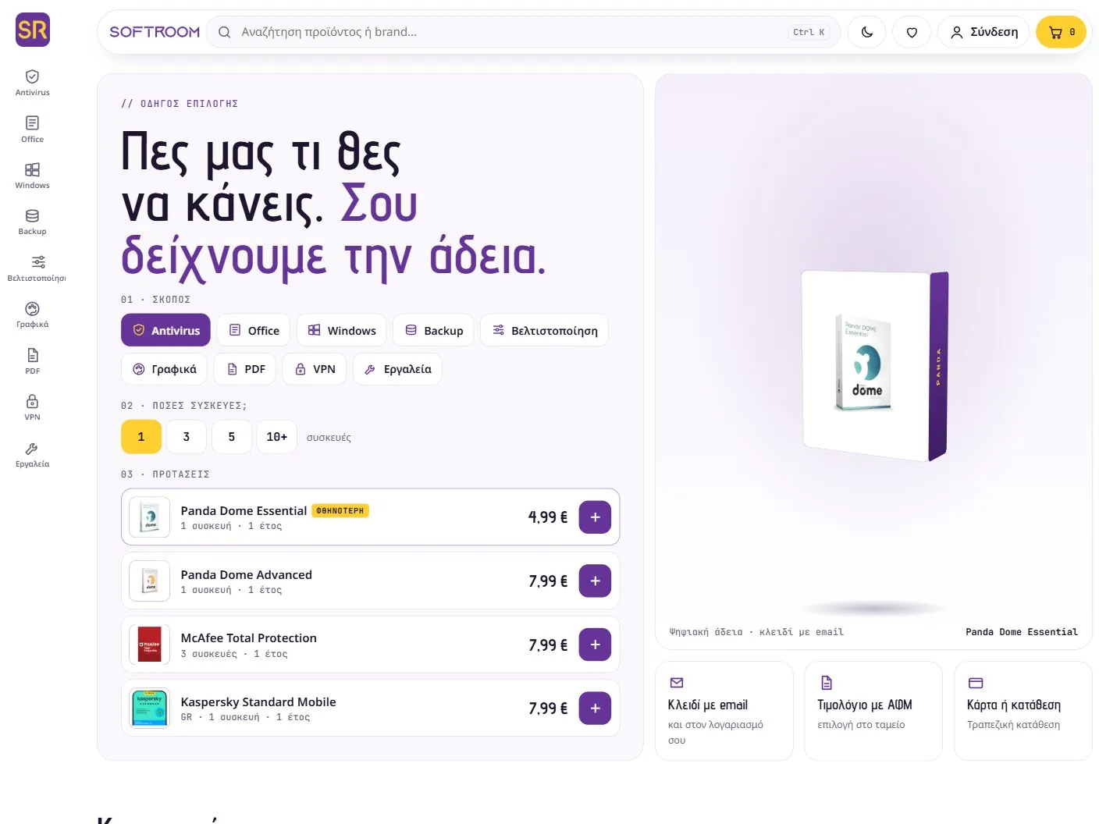This screenshot has height=824, width=1099.
Task: Select the PDF purpose chip
Action: tap(246, 368)
